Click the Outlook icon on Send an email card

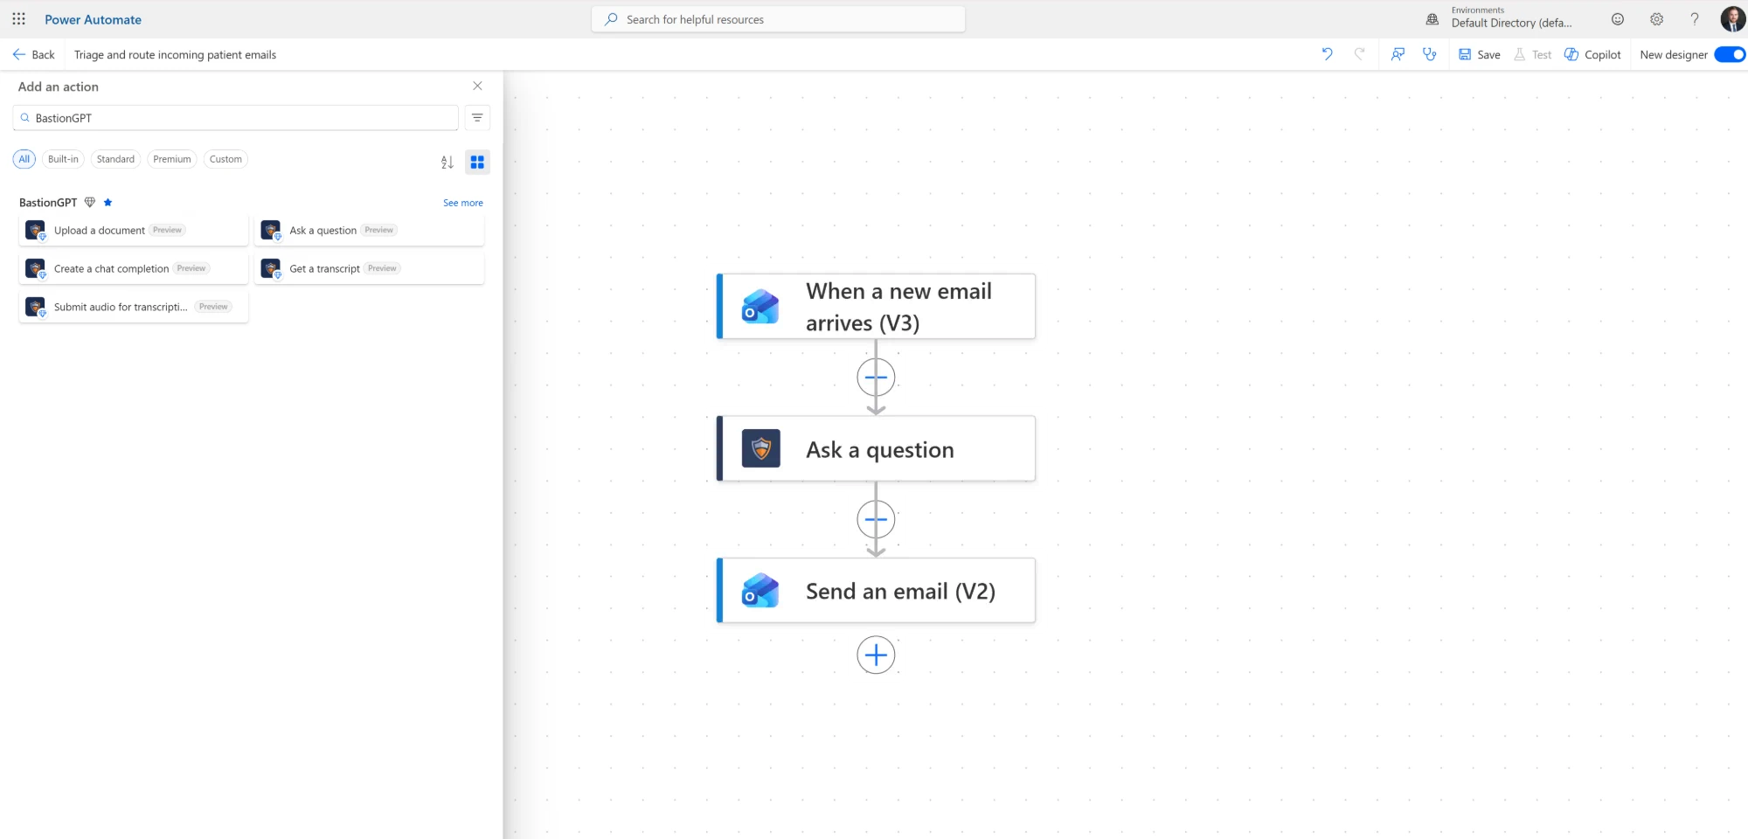[760, 591]
